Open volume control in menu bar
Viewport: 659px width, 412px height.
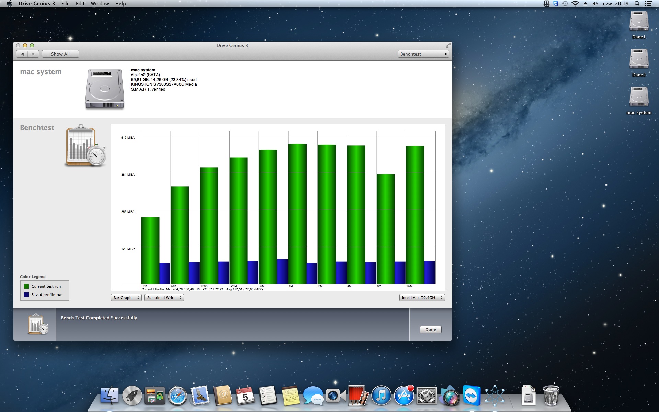[595, 4]
